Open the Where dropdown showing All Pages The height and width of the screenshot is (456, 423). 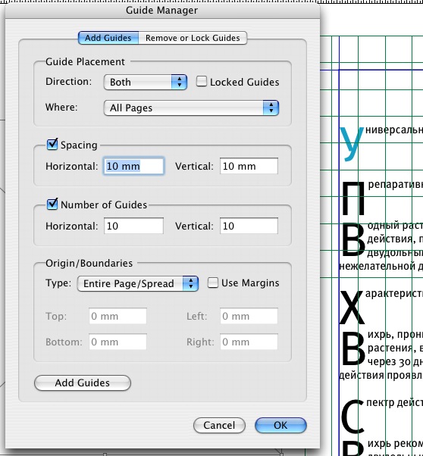[x=191, y=108]
